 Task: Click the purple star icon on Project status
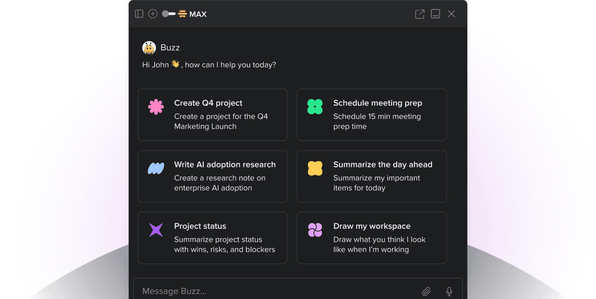156,230
